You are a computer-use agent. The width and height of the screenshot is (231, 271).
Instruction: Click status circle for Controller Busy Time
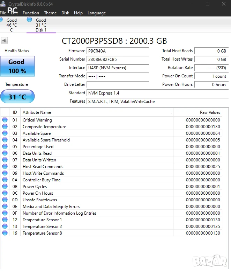tap(5, 180)
